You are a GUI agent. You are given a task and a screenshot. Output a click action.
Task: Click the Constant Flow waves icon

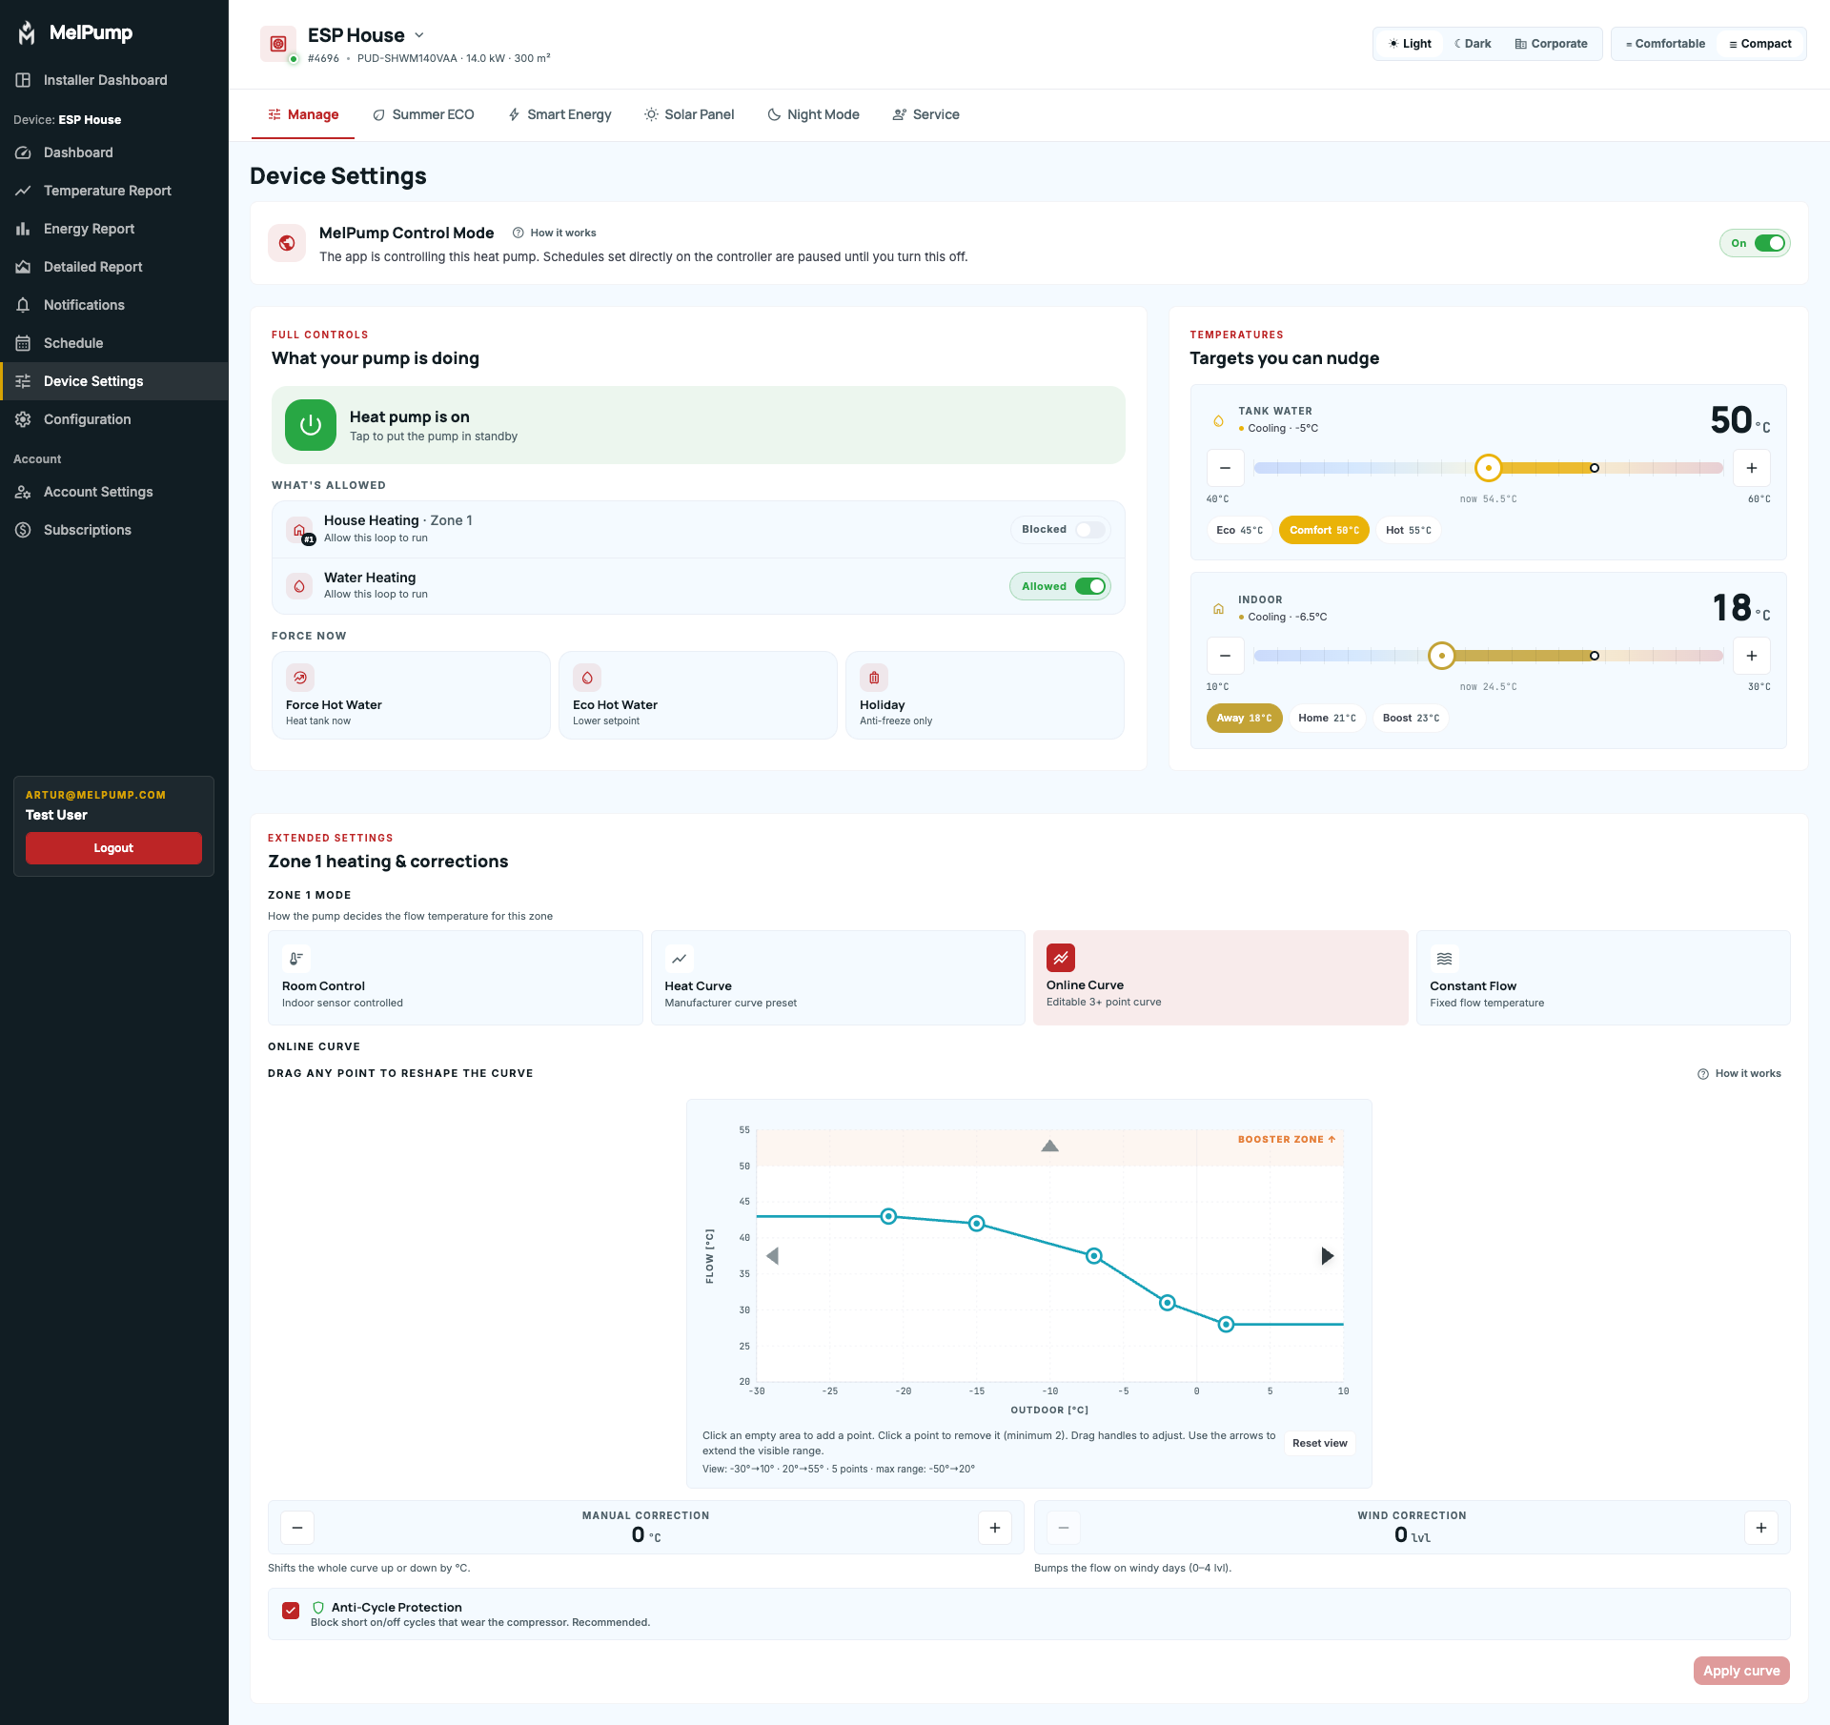[1444, 959]
